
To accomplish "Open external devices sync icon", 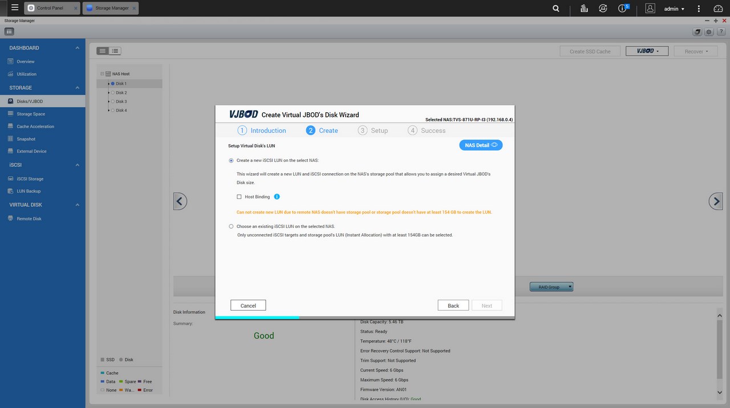I will click(x=603, y=9).
